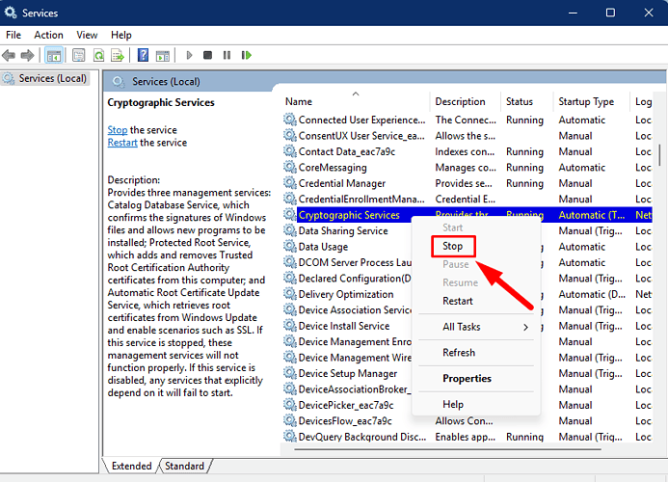668x482 pixels.
Task: Select the Device Association Service row
Action: point(347,309)
